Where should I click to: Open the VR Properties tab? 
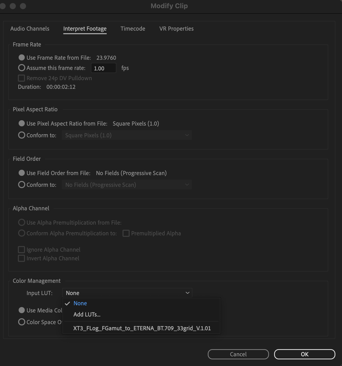(176, 29)
